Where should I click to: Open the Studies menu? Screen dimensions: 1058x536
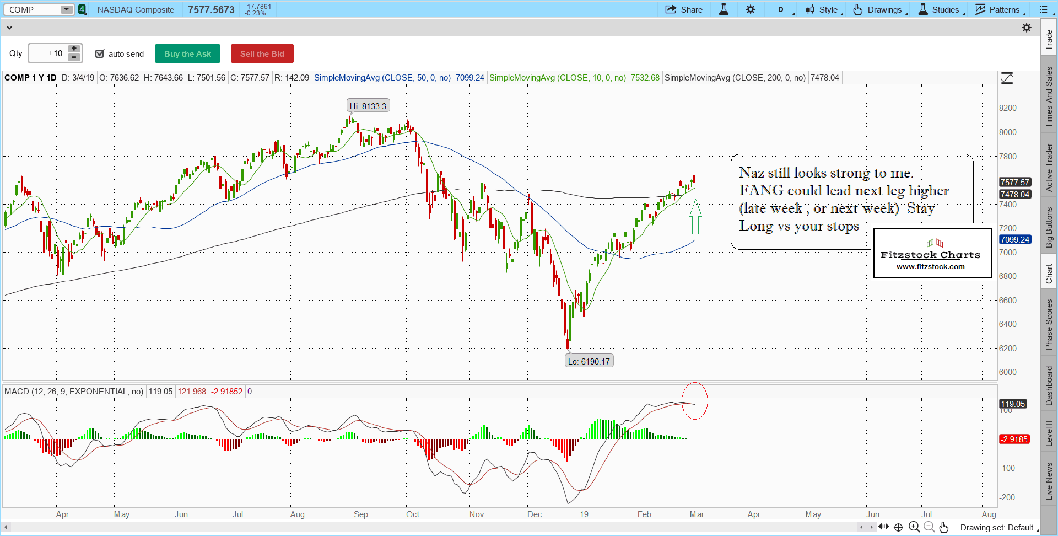click(940, 9)
